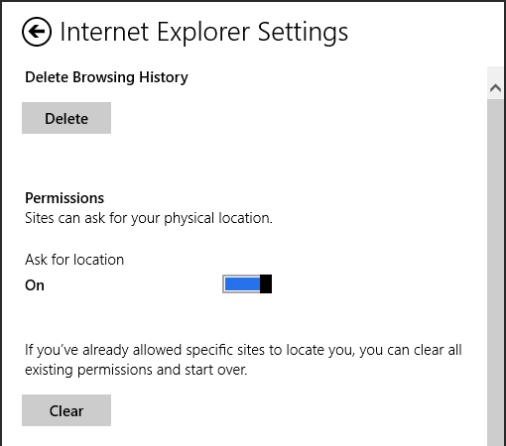Return to previous settings pane via back arrow
The width and height of the screenshot is (506, 446).
pyautogui.click(x=37, y=32)
